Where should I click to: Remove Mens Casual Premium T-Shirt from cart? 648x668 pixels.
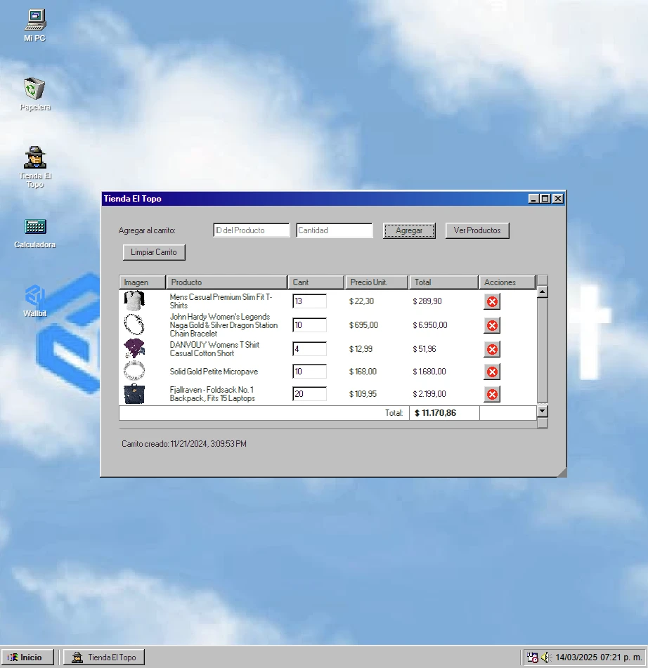(x=492, y=301)
